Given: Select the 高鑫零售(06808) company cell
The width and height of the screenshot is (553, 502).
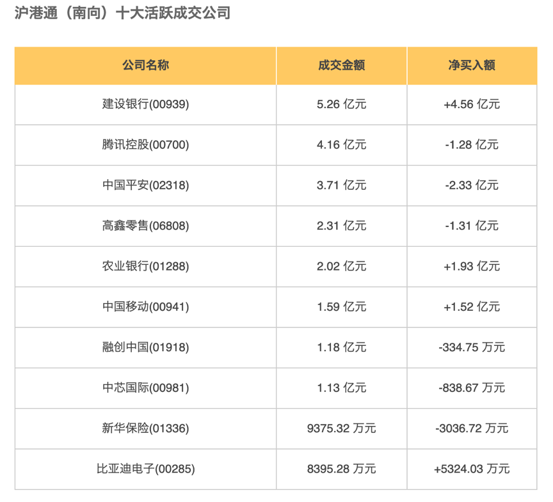Looking at the screenshot, I should coord(146,226).
